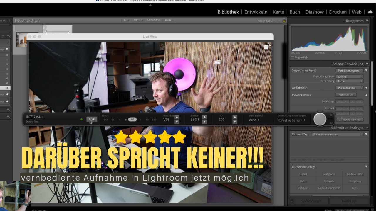Increase shutter speed with Verschluss up arrow
Screen dimensions: 376x211
[x=177, y=117]
